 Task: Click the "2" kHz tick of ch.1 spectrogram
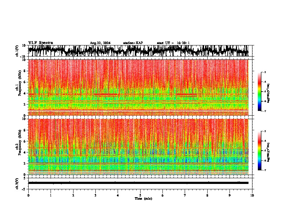click(25, 104)
